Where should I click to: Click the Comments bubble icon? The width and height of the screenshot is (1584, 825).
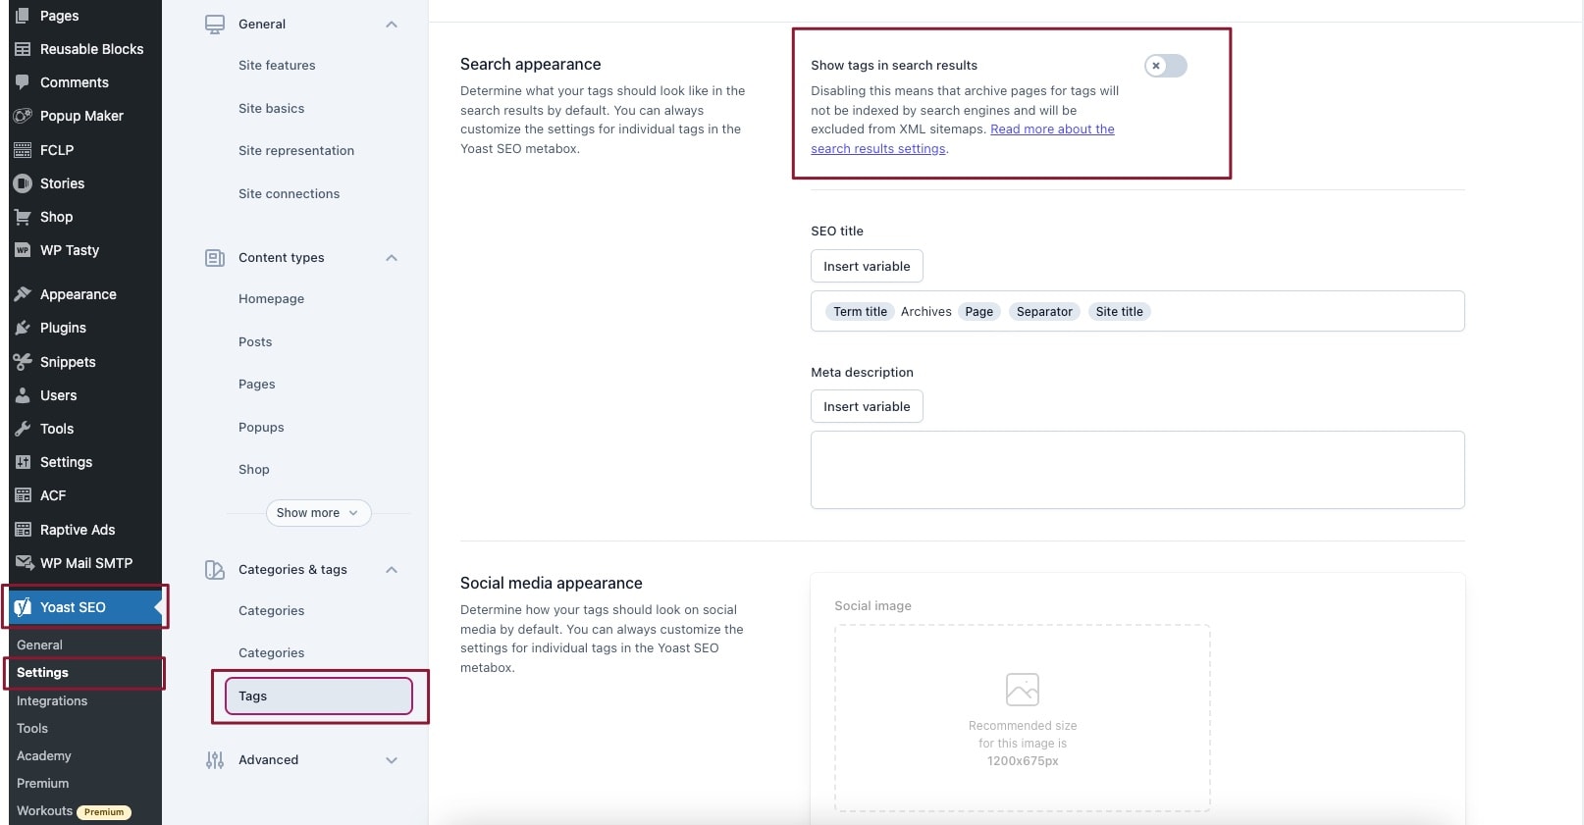point(23,82)
